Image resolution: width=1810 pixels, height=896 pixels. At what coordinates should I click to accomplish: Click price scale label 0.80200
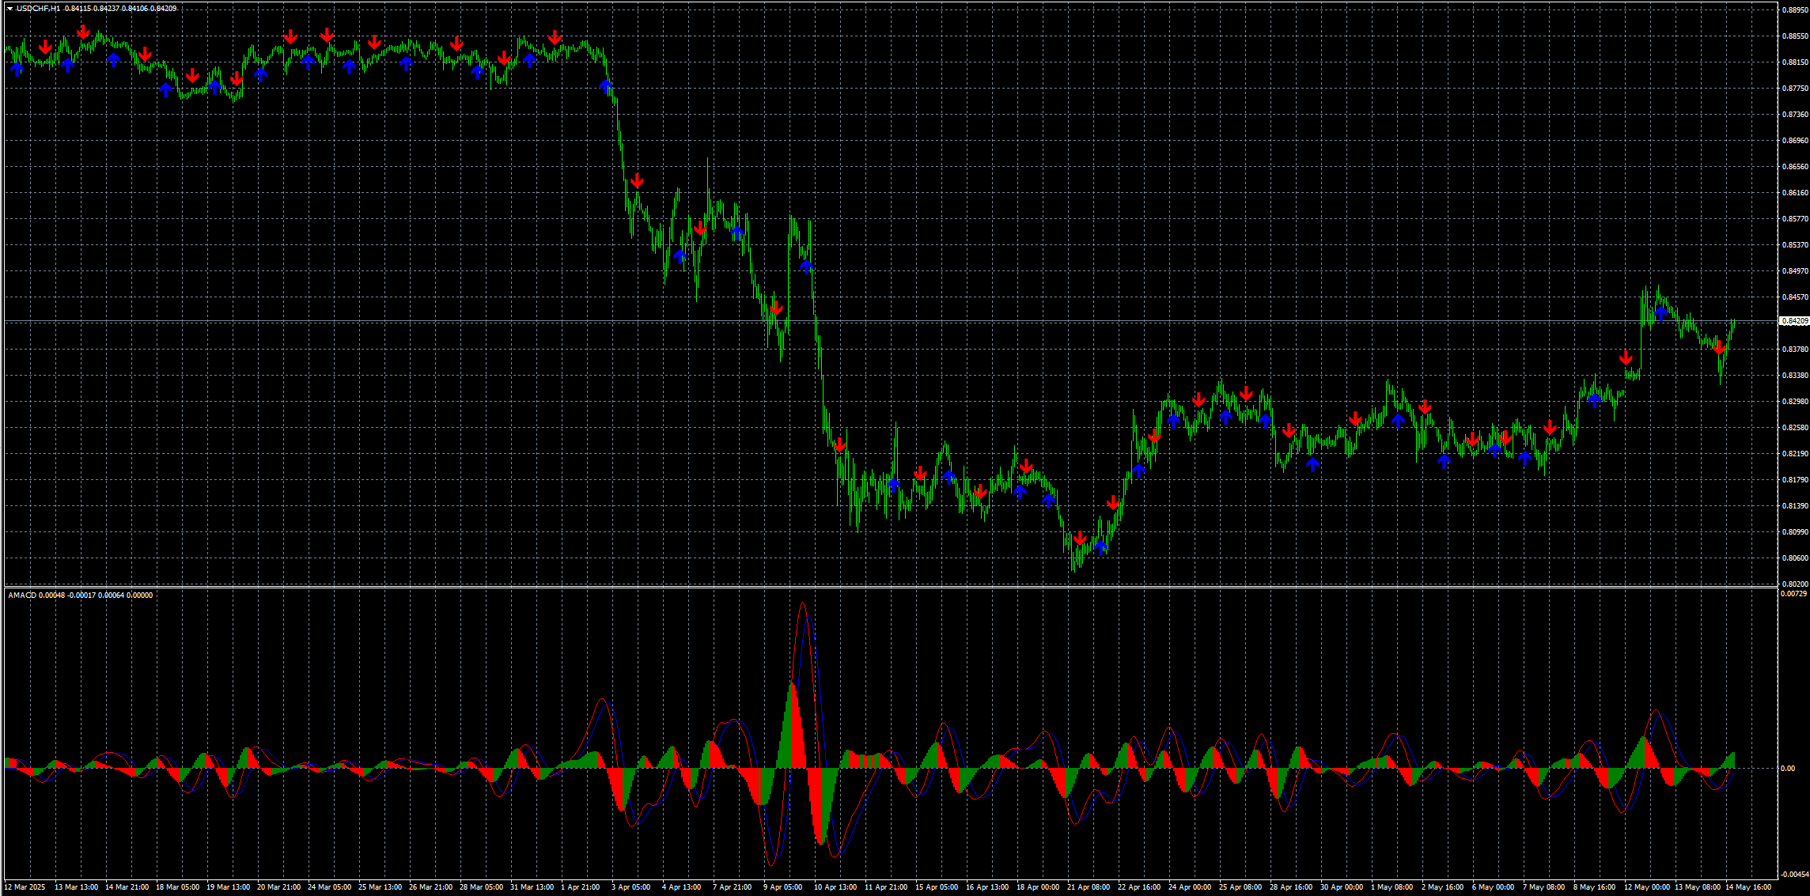(x=1794, y=584)
